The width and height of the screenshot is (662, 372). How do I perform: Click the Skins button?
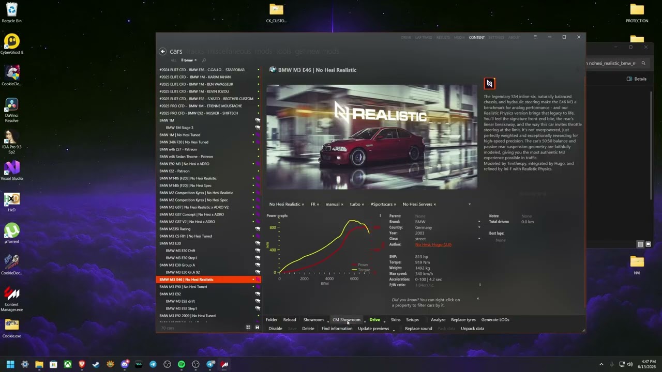click(396, 320)
